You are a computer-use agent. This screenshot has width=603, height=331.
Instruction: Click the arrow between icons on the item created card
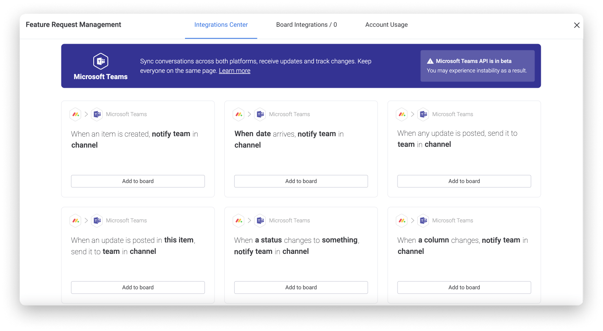coord(86,114)
